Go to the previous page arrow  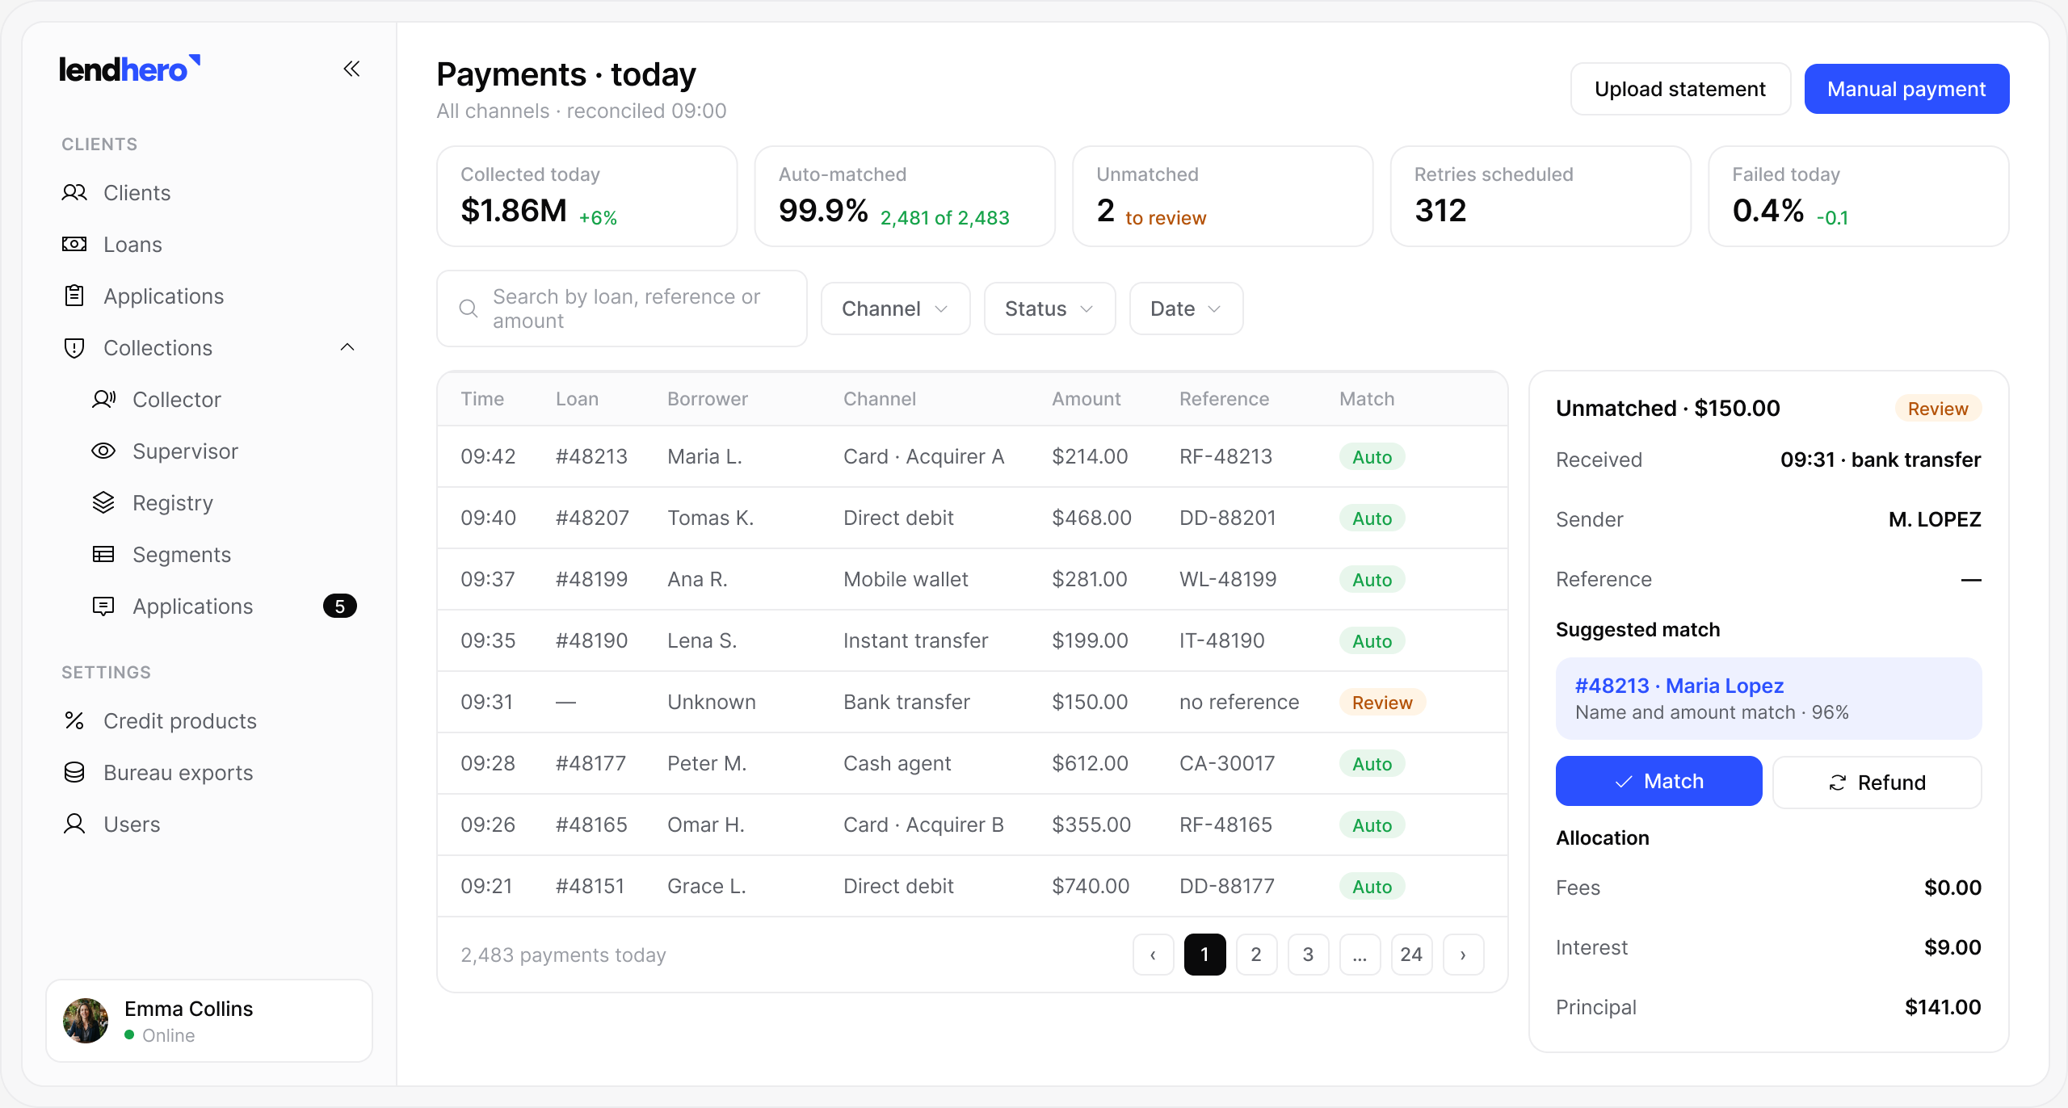coord(1153,955)
